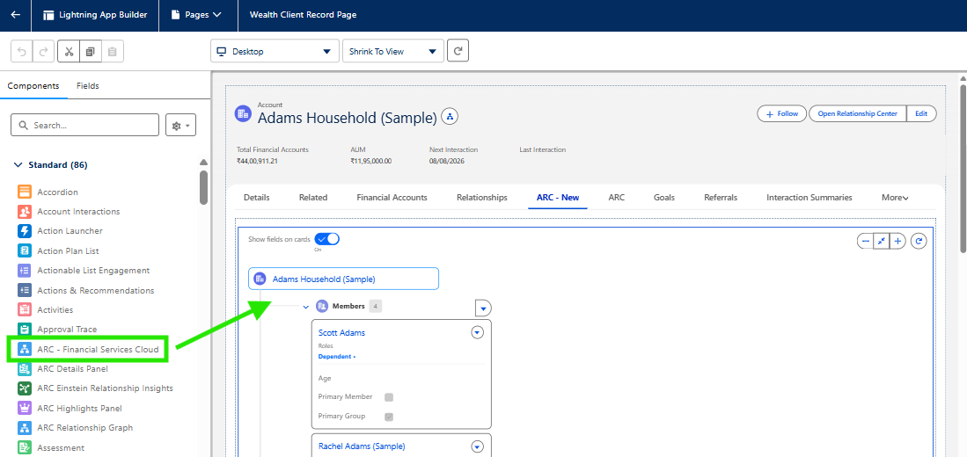Uncheck the Primary Group checkbox
The width and height of the screenshot is (967, 457).
point(389,417)
